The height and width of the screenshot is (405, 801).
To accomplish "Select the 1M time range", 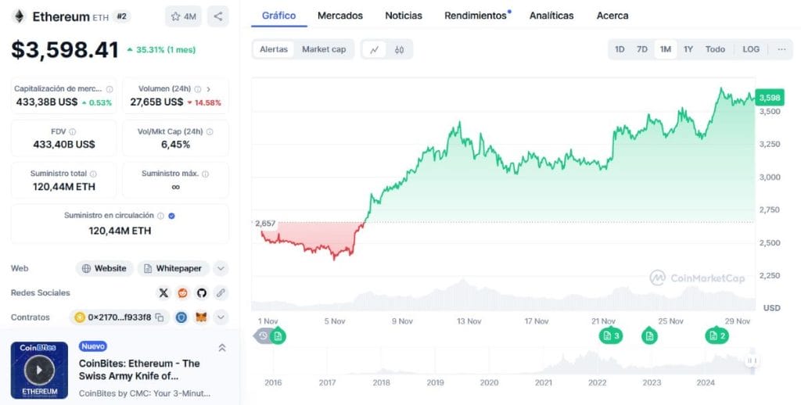I will (665, 49).
